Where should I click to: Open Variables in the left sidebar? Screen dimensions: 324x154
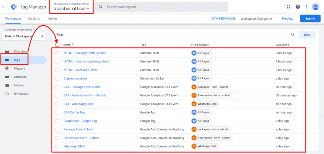[20, 77]
